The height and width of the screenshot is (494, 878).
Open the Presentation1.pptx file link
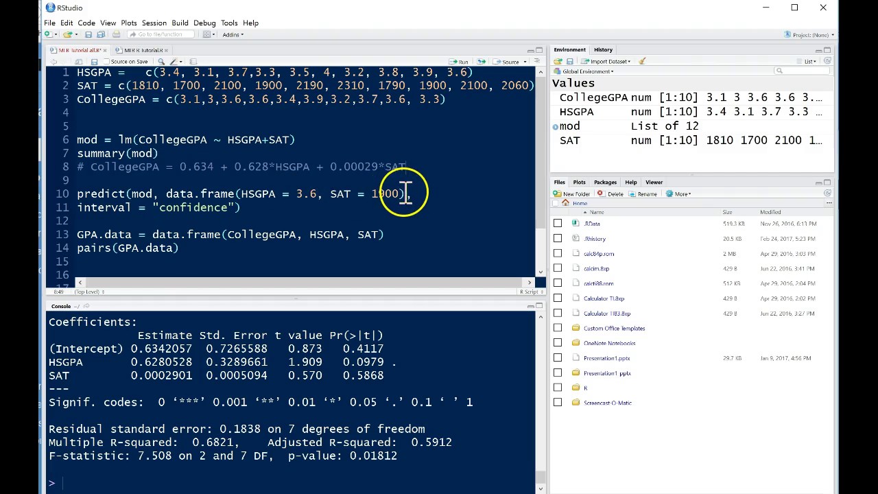tap(606, 358)
